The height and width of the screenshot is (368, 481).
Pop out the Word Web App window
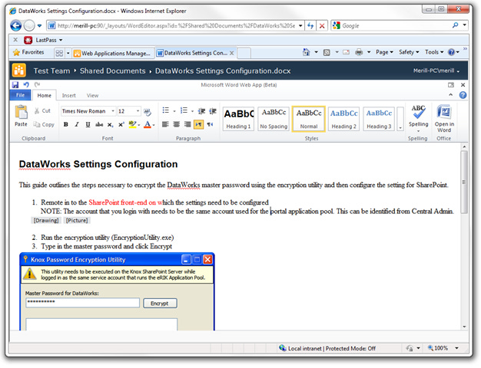point(451,85)
